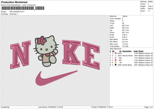Pick the light pink swatch with 638 stitches

point(115,58)
